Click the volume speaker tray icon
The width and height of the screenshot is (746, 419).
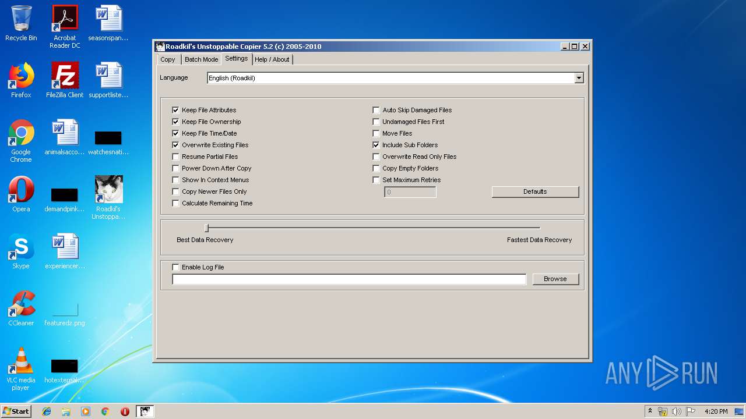point(677,411)
